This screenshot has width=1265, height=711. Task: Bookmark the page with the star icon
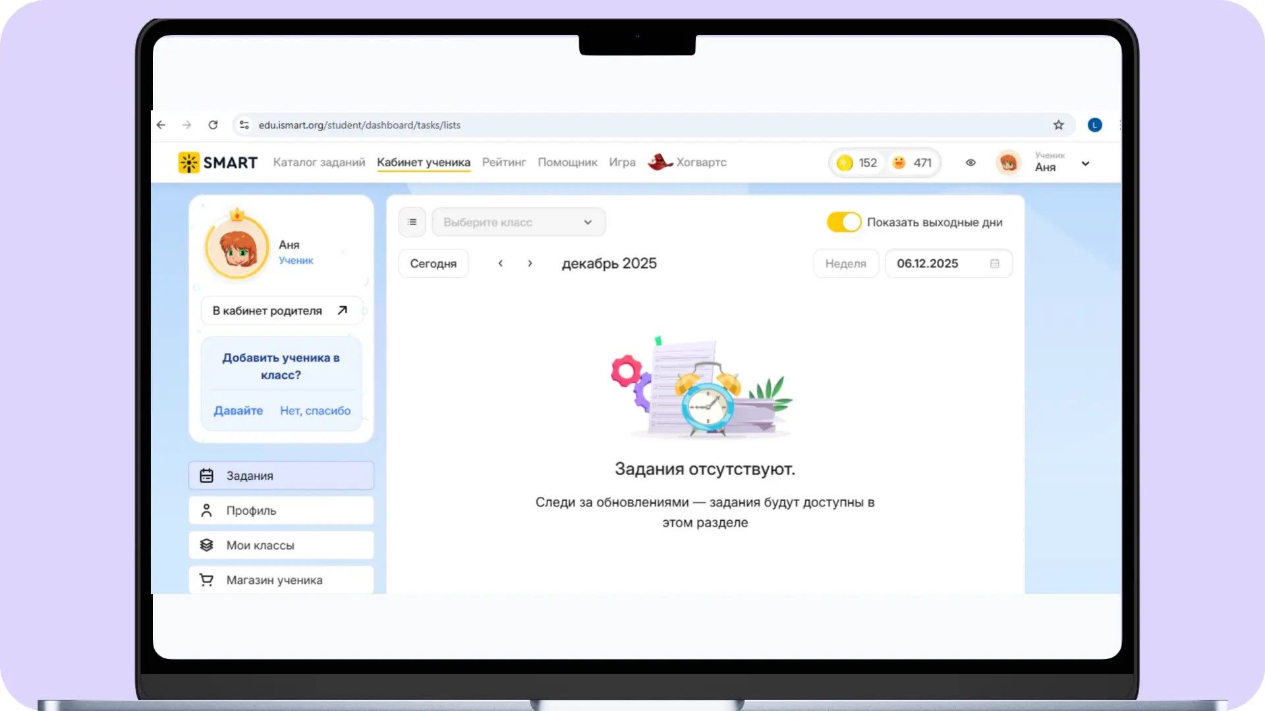(x=1058, y=125)
